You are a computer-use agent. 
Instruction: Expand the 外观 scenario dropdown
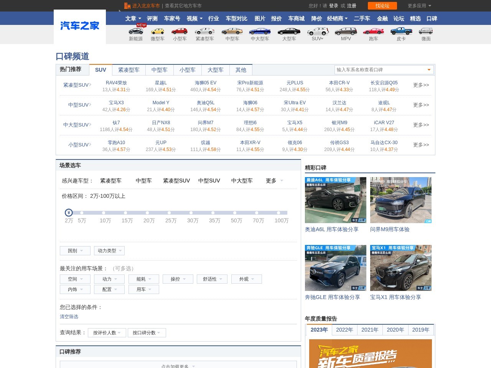tap(247, 279)
